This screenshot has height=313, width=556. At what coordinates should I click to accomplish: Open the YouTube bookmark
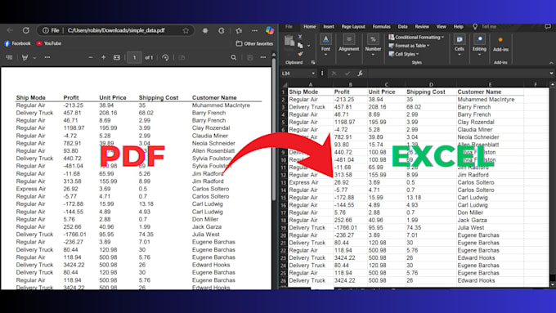point(49,43)
